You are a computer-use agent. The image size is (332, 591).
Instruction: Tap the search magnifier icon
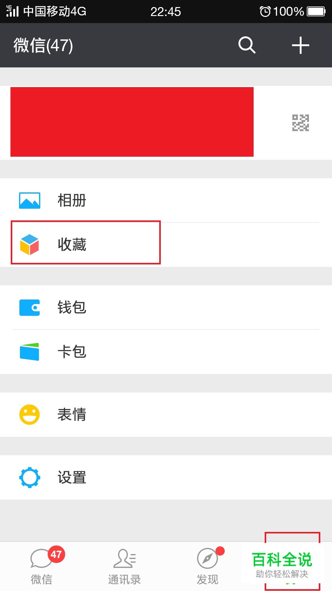coord(247,45)
